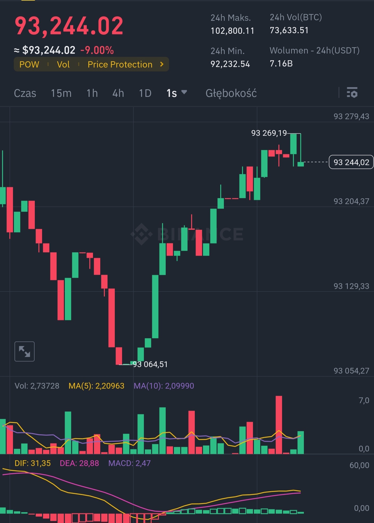Screen dimensions: 374x523
Task: Click the Binance watermark logo
Action: click(x=142, y=234)
